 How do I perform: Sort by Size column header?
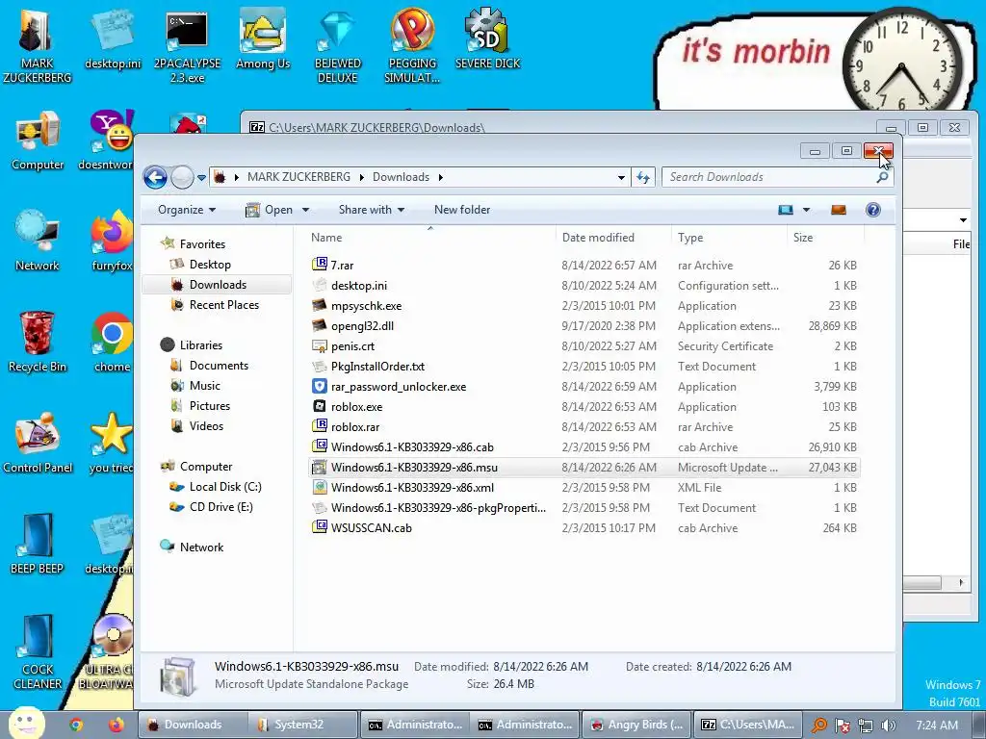(x=825, y=238)
